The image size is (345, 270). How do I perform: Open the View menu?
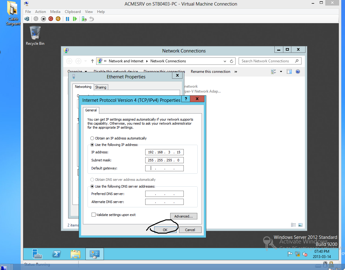tap(89, 12)
